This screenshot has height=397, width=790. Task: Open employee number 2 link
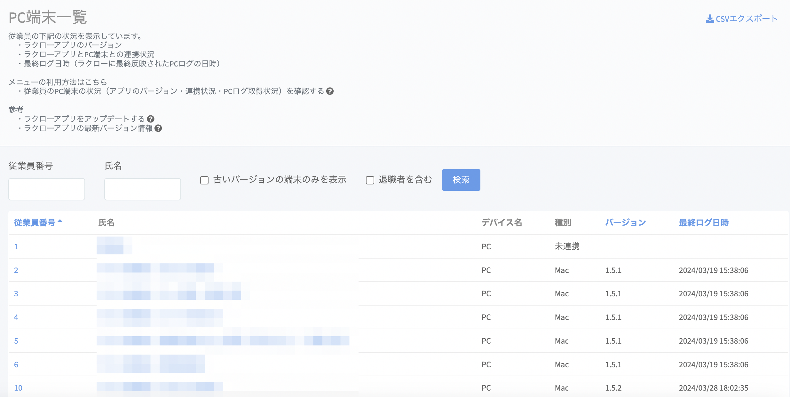pos(16,270)
